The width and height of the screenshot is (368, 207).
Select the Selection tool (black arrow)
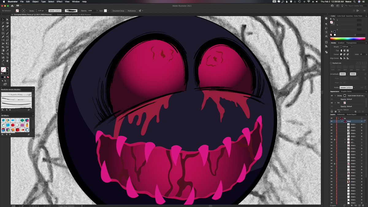[x=3, y=19]
